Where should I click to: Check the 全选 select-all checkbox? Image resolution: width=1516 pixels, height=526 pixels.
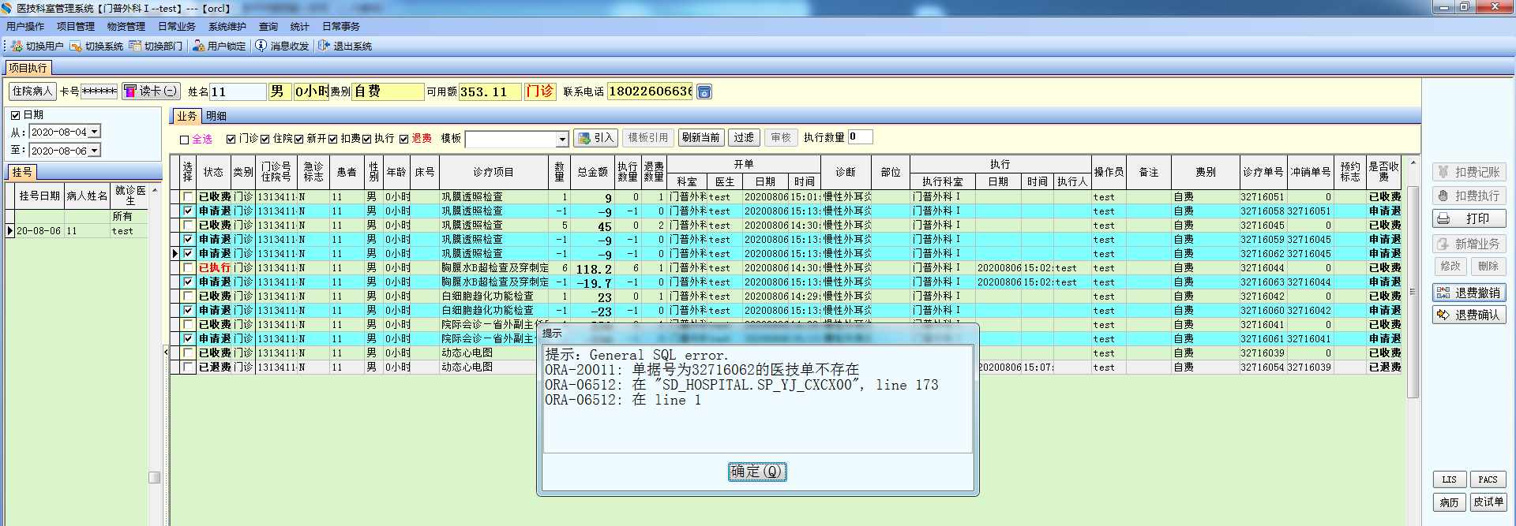coord(184,140)
